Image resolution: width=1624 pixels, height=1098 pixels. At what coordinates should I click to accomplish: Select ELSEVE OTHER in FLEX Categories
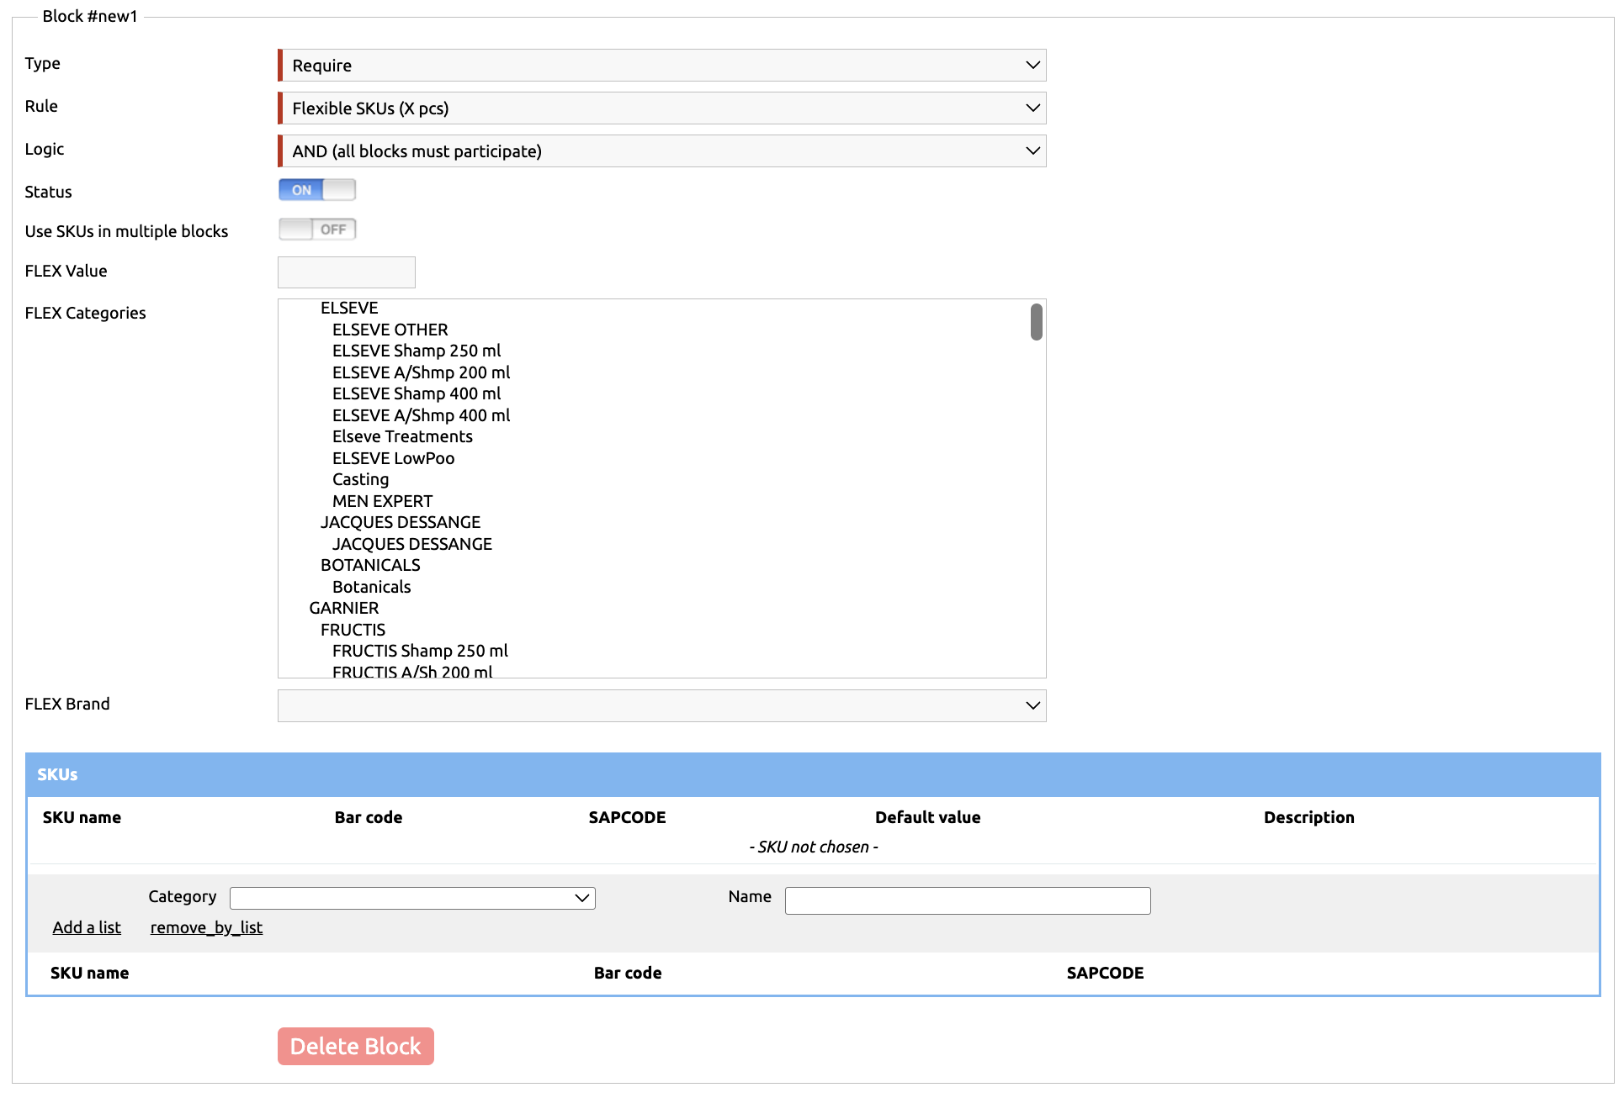(x=390, y=330)
